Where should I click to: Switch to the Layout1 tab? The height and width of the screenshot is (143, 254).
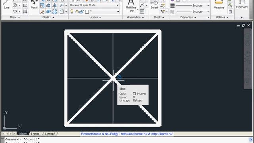click(36, 134)
